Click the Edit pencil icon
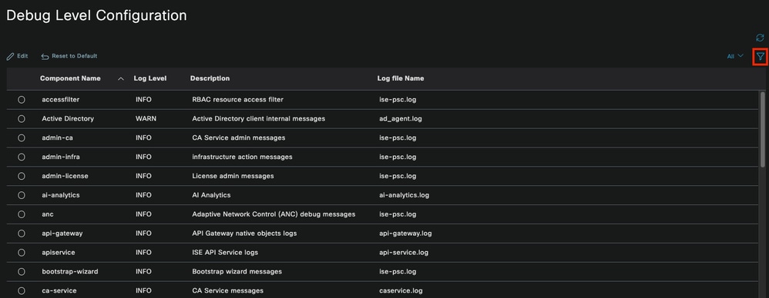 point(10,57)
